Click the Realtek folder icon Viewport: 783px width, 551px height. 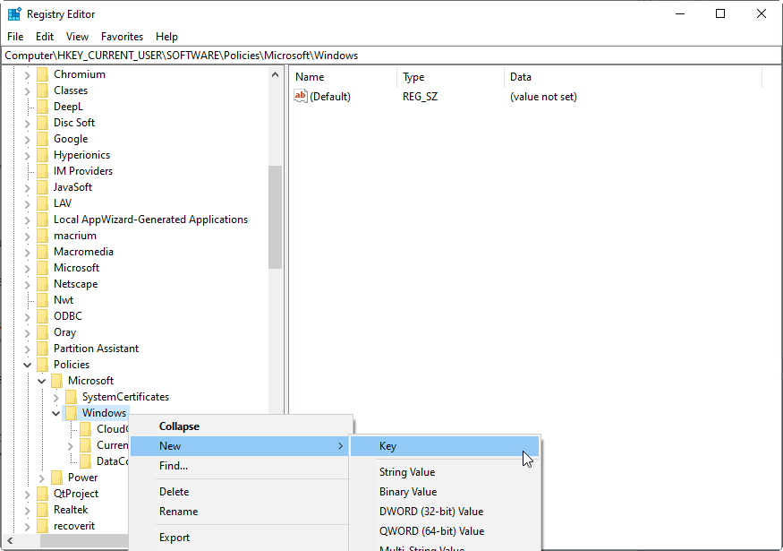click(42, 510)
